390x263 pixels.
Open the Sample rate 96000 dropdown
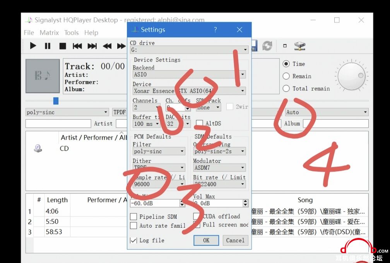[159, 184]
